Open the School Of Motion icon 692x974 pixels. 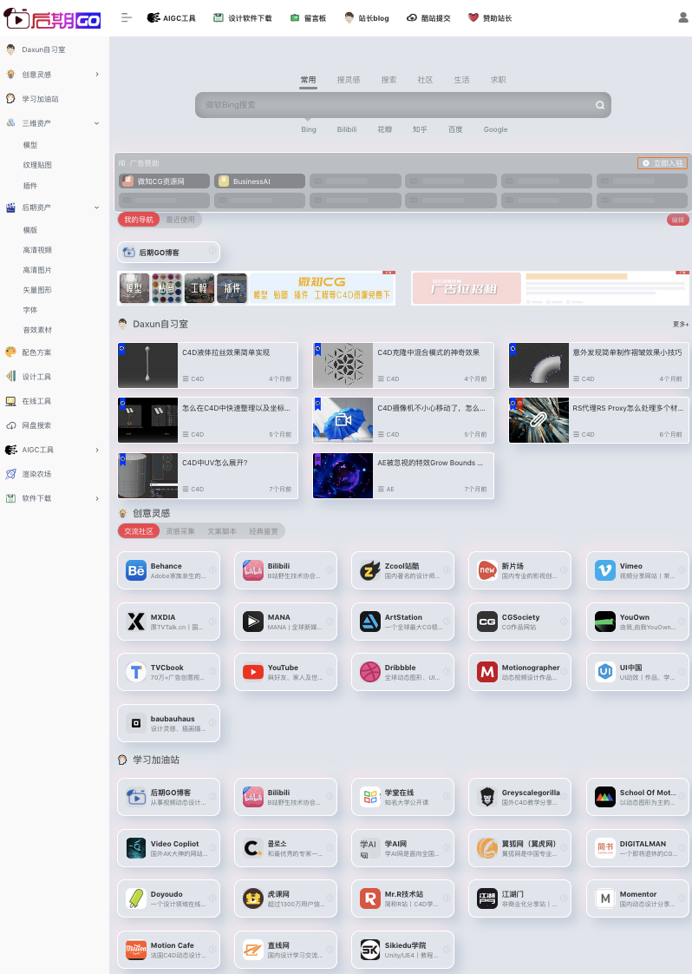pos(605,797)
